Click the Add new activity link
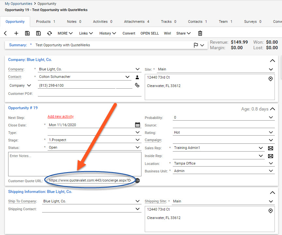The image size is (282, 235). pyautogui.click(x=61, y=117)
